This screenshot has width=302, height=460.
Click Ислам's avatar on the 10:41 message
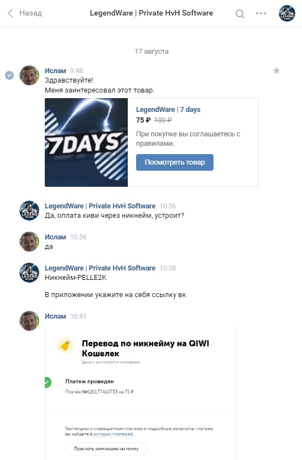[x=29, y=321]
